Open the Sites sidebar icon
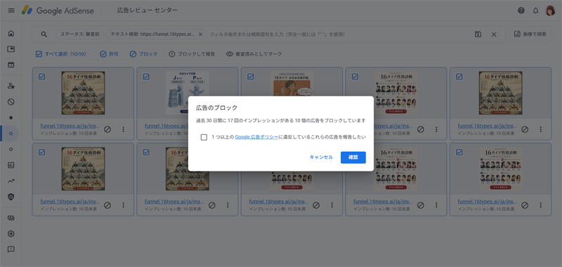The width and height of the screenshot is (562, 267). pos(11,65)
